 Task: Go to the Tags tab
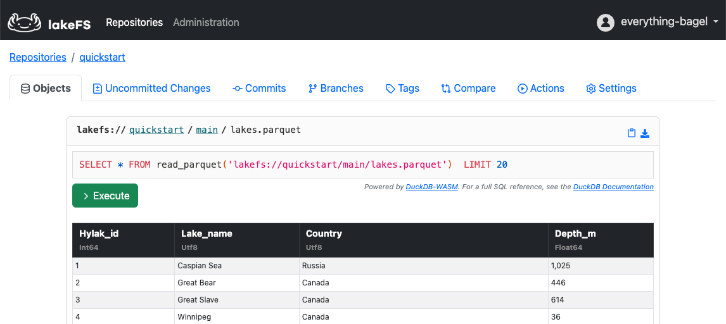pyautogui.click(x=402, y=89)
